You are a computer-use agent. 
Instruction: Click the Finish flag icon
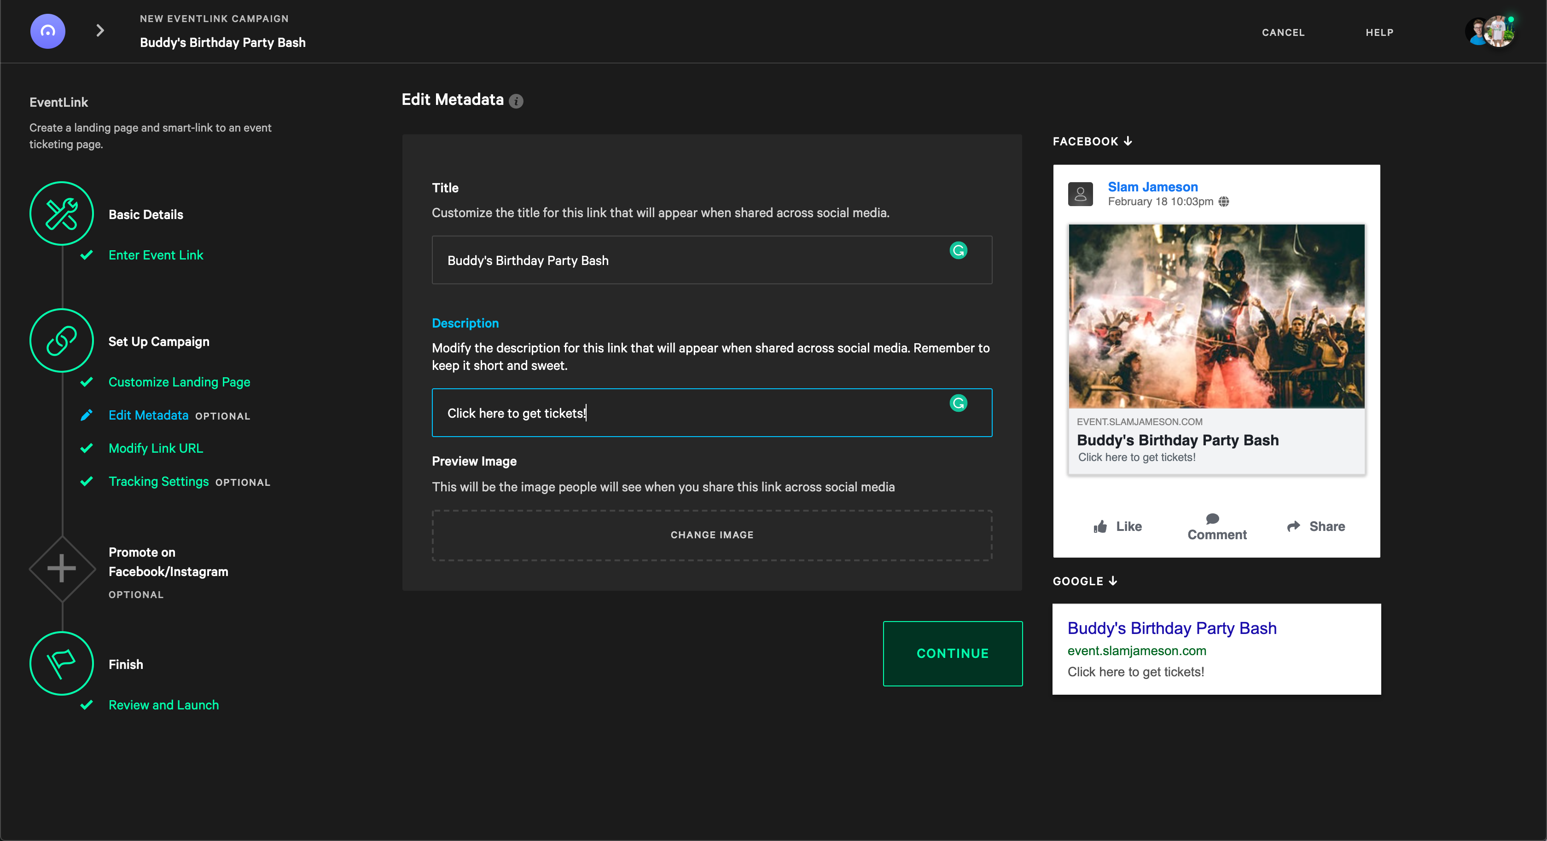pyautogui.click(x=62, y=663)
